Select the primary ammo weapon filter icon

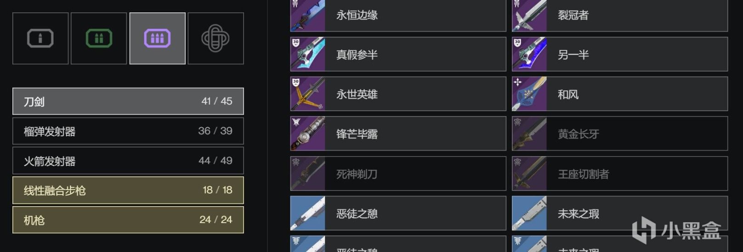pos(40,39)
